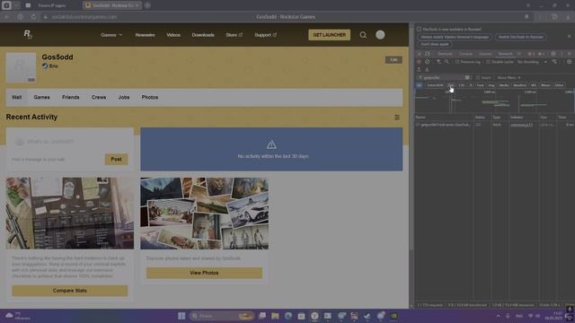
Task: Open a new browser tab
Action: click(147, 5)
